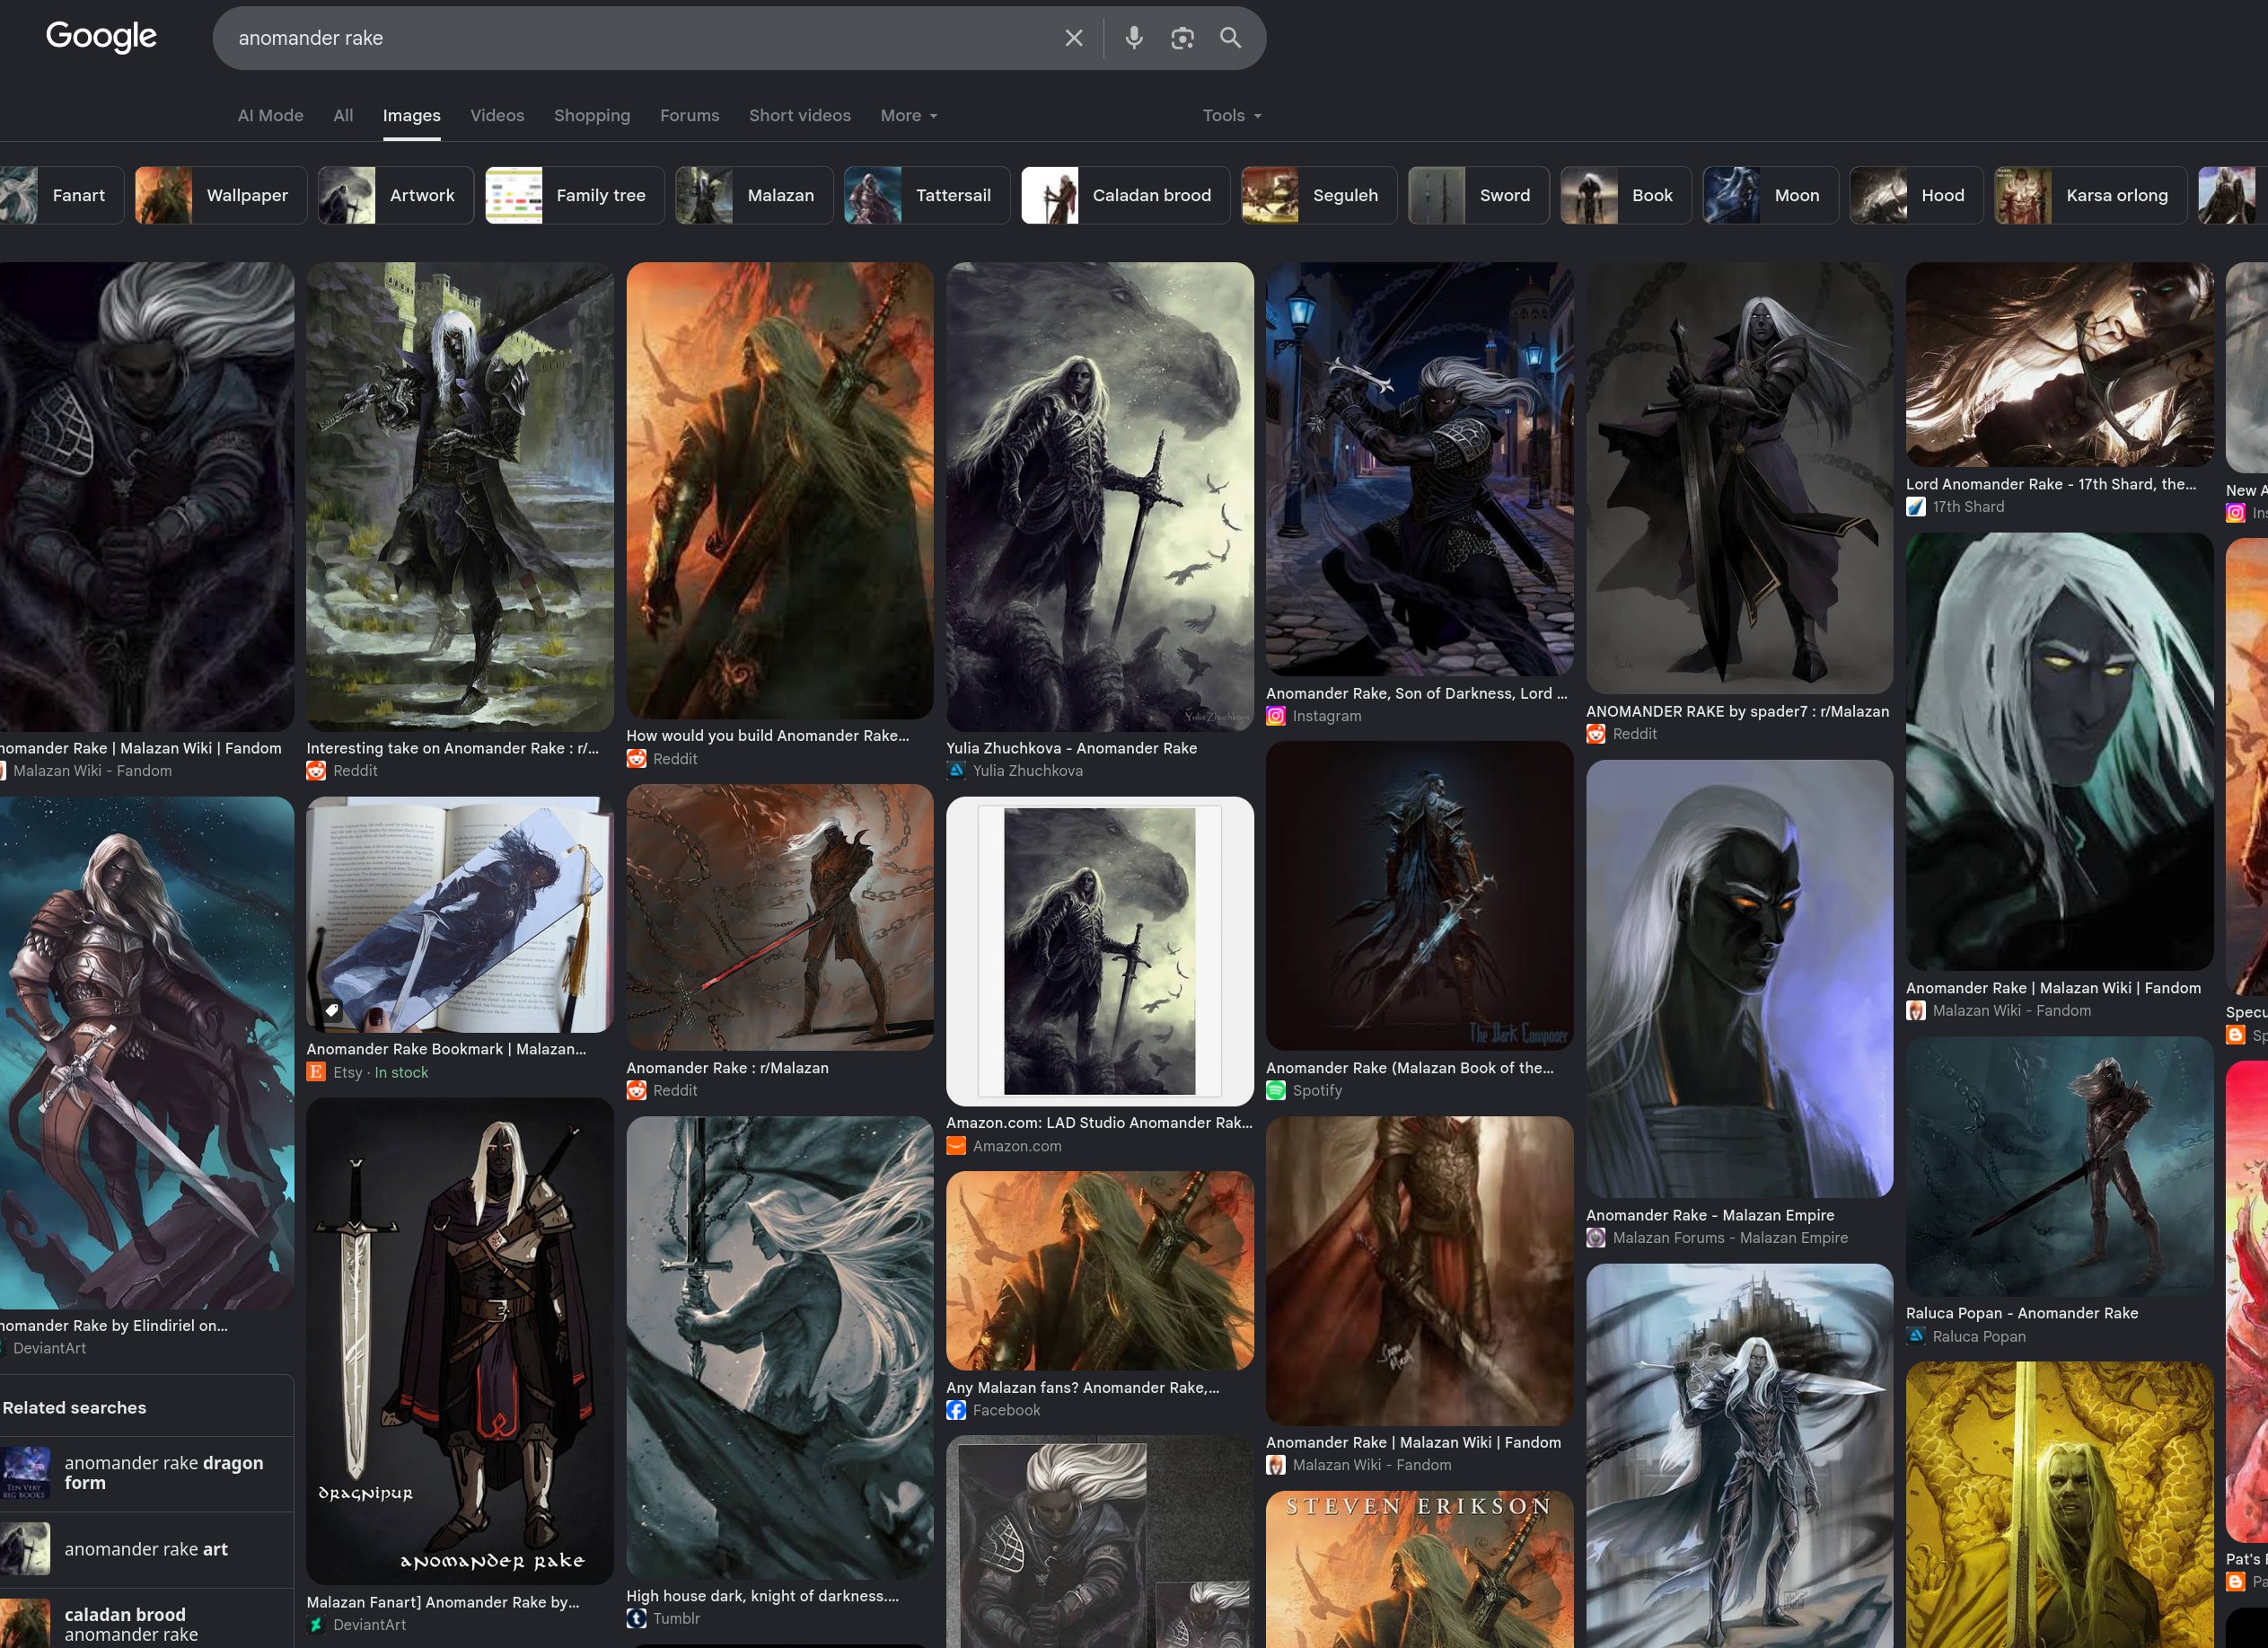Image resolution: width=2268 pixels, height=1648 pixels.
Task: Choose the Hood filter chip
Action: (x=1917, y=195)
